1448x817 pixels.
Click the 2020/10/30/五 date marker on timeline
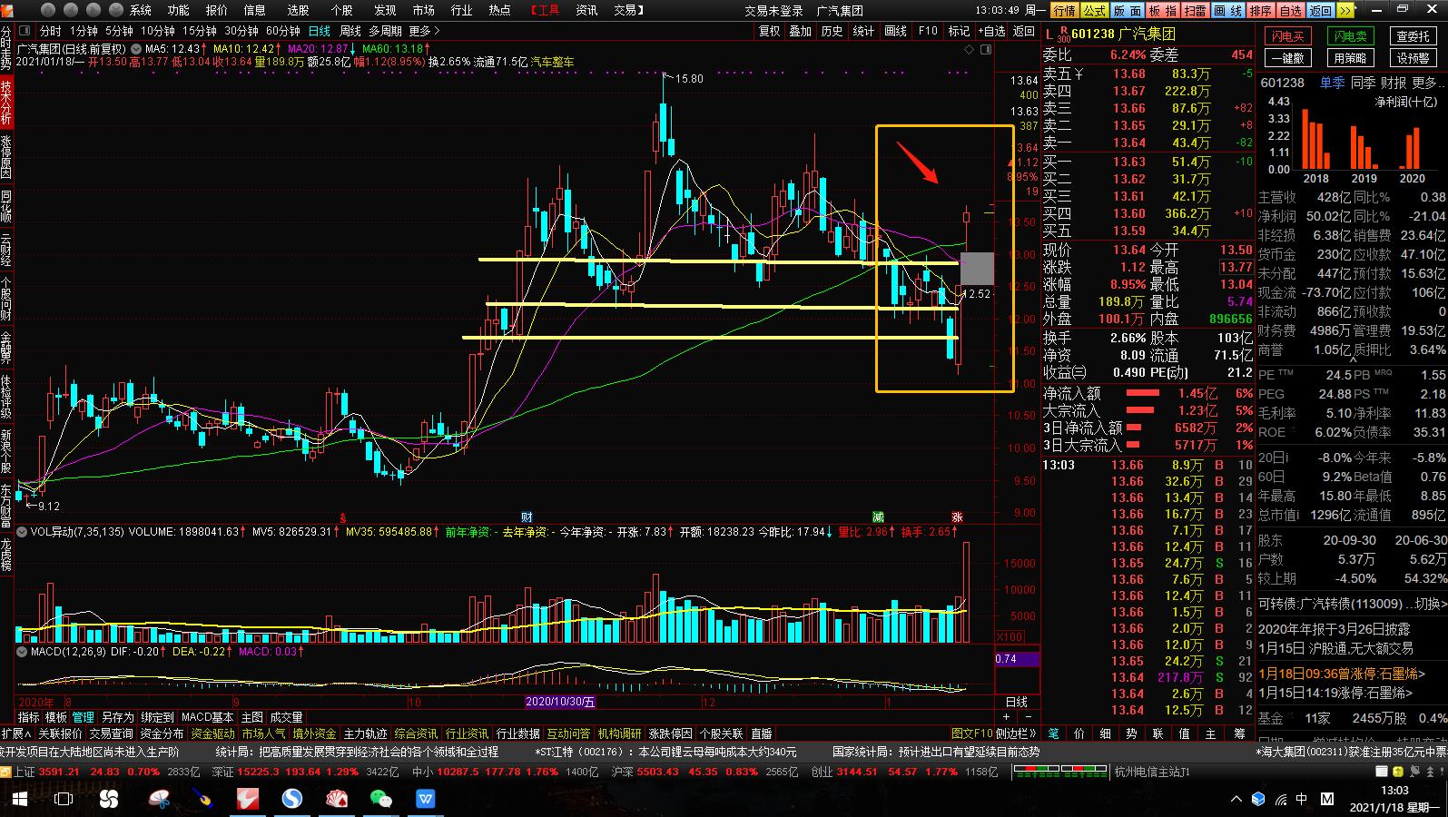pyautogui.click(x=561, y=702)
